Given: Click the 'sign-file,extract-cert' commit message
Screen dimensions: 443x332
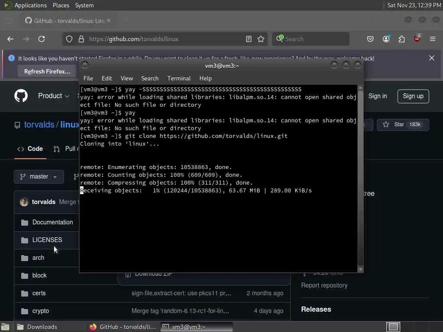Looking at the screenshot, I should pyautogui.click(x=181, y=294).
